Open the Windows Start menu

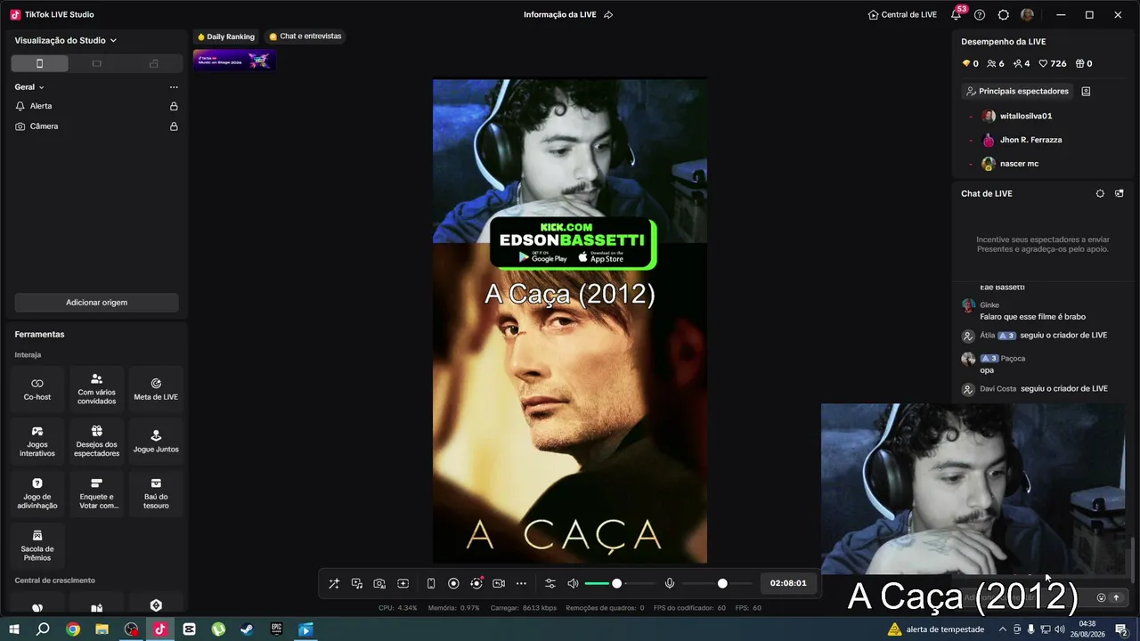[14, 629]
